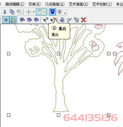This screenshot has height=127, width=123.
Task: Click the Copy icon
Action: pos(12,12)
